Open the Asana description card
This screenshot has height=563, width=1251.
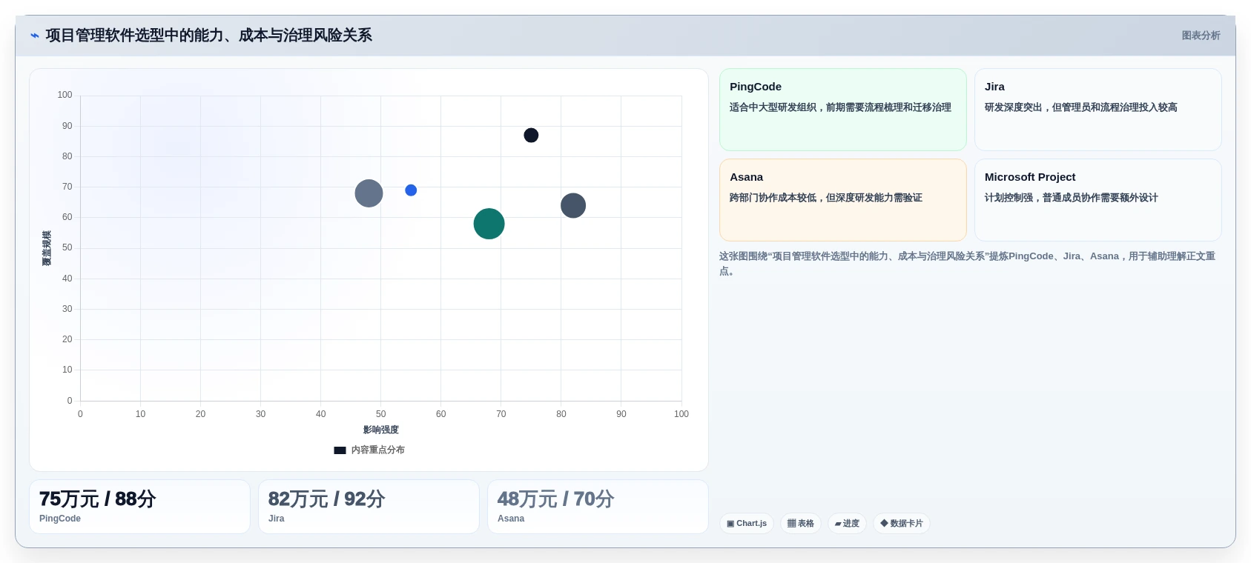click(x=843, y=200)
